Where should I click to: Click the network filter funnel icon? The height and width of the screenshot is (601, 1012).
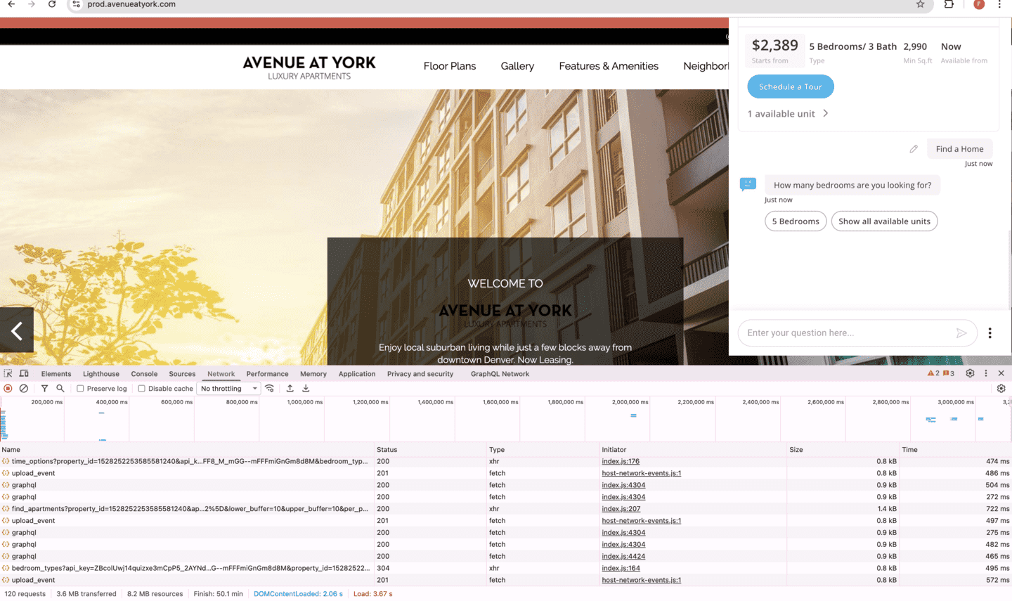[x=44, y=389]
